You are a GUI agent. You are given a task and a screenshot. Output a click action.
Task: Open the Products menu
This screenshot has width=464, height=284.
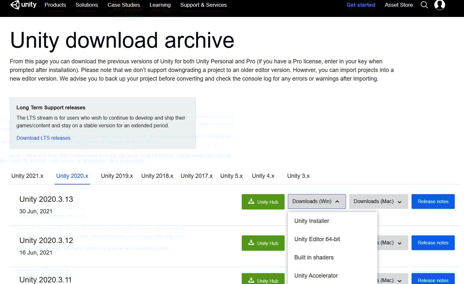pyautogui.click(x=55, y=5)
